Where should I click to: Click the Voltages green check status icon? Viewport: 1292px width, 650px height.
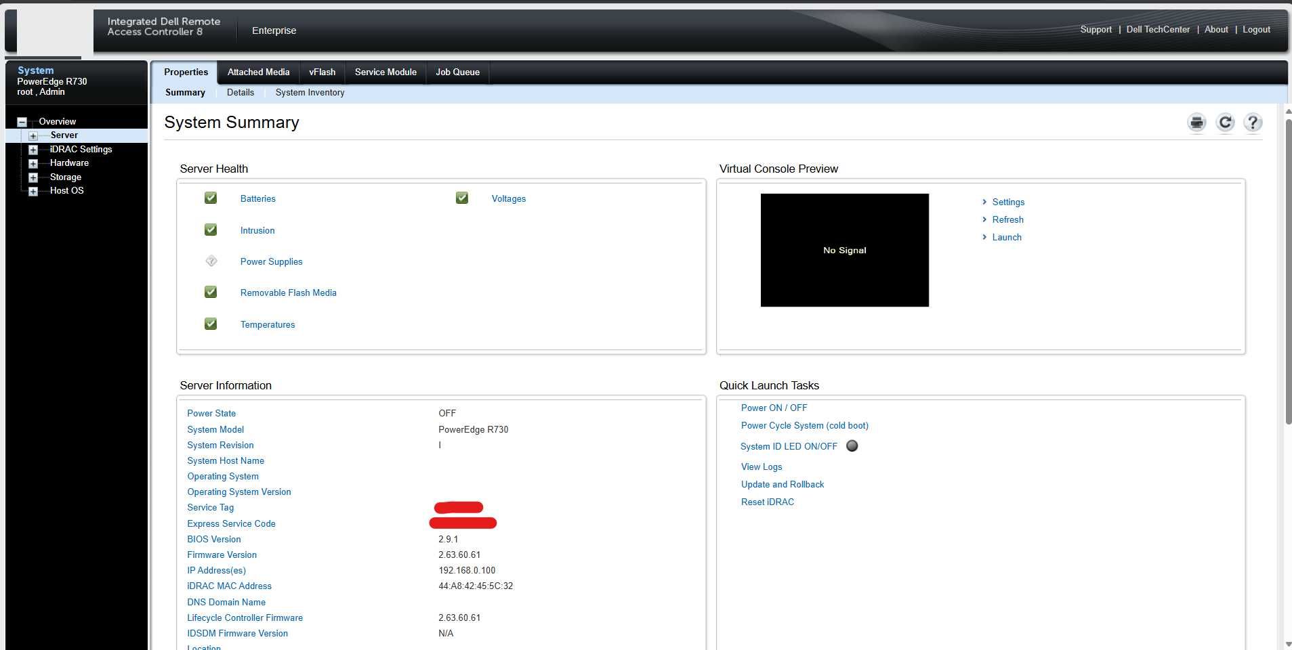[462, 198]
